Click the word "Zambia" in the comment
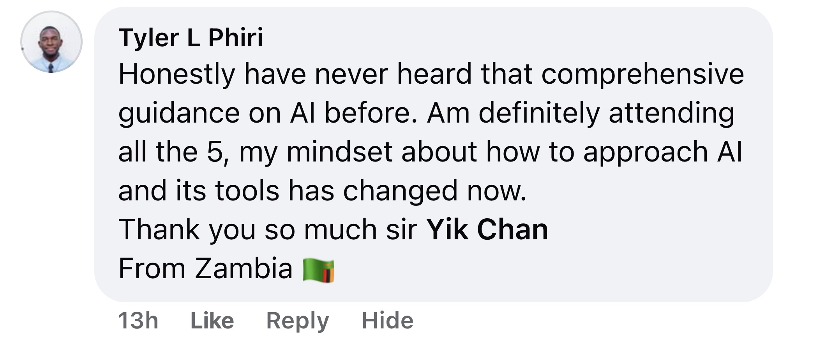 coord(244,269)
